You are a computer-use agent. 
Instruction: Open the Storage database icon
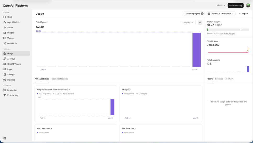click(x=5, y=75)
